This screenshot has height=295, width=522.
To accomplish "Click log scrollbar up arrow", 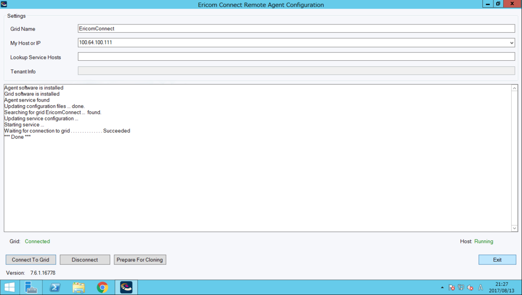I will (514, 88).
